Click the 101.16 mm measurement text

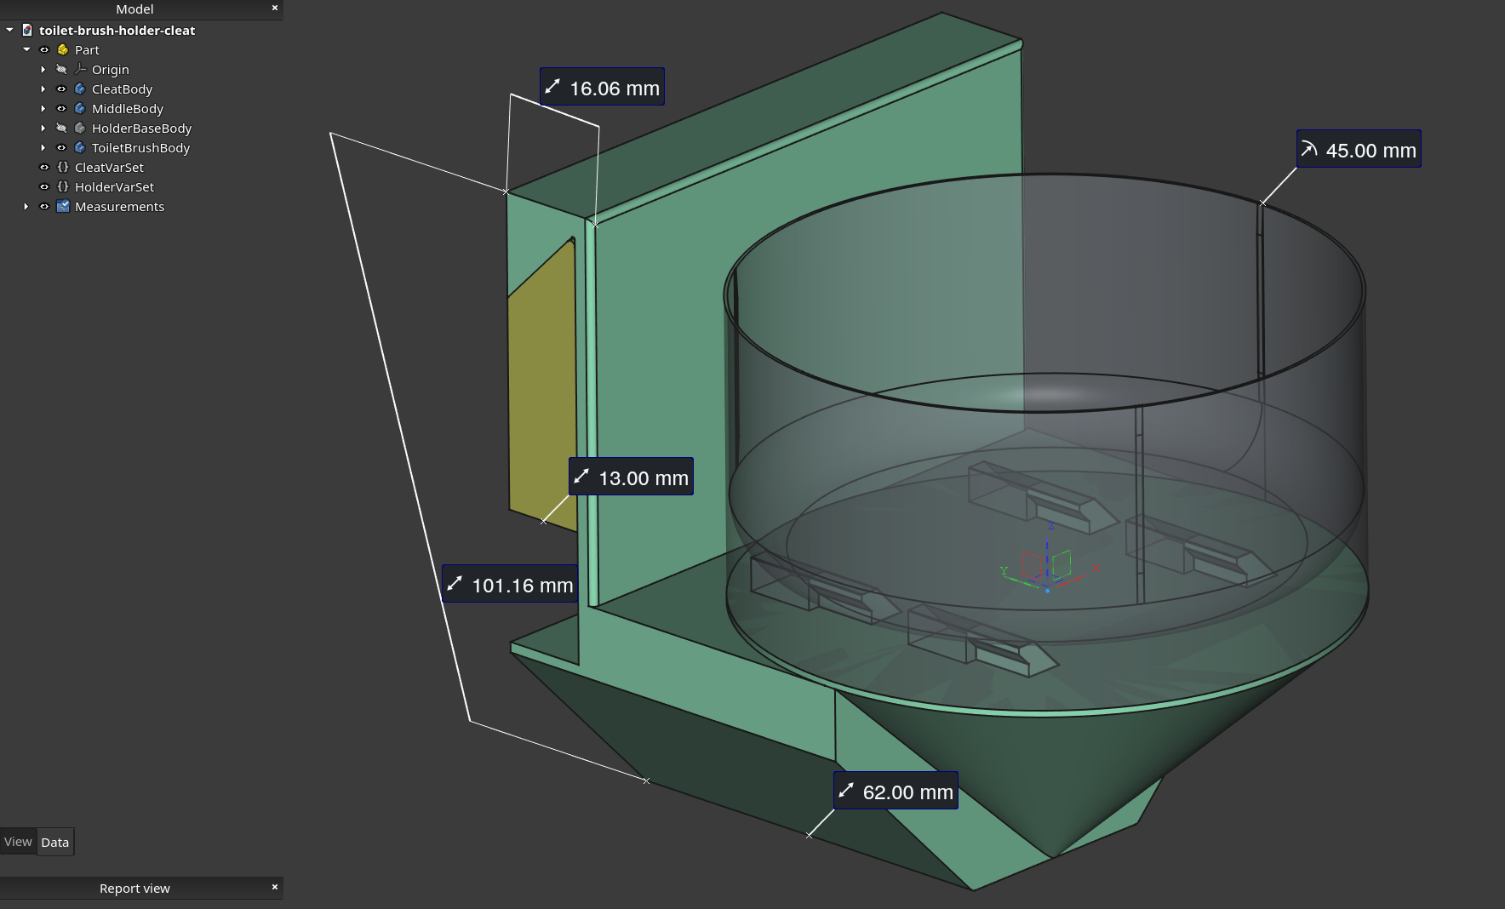point(522,586)
